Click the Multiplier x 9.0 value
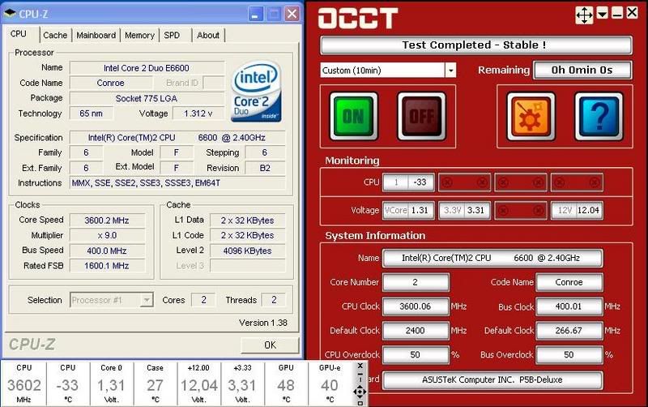648x407 pixels. click(x=108, y=235)
